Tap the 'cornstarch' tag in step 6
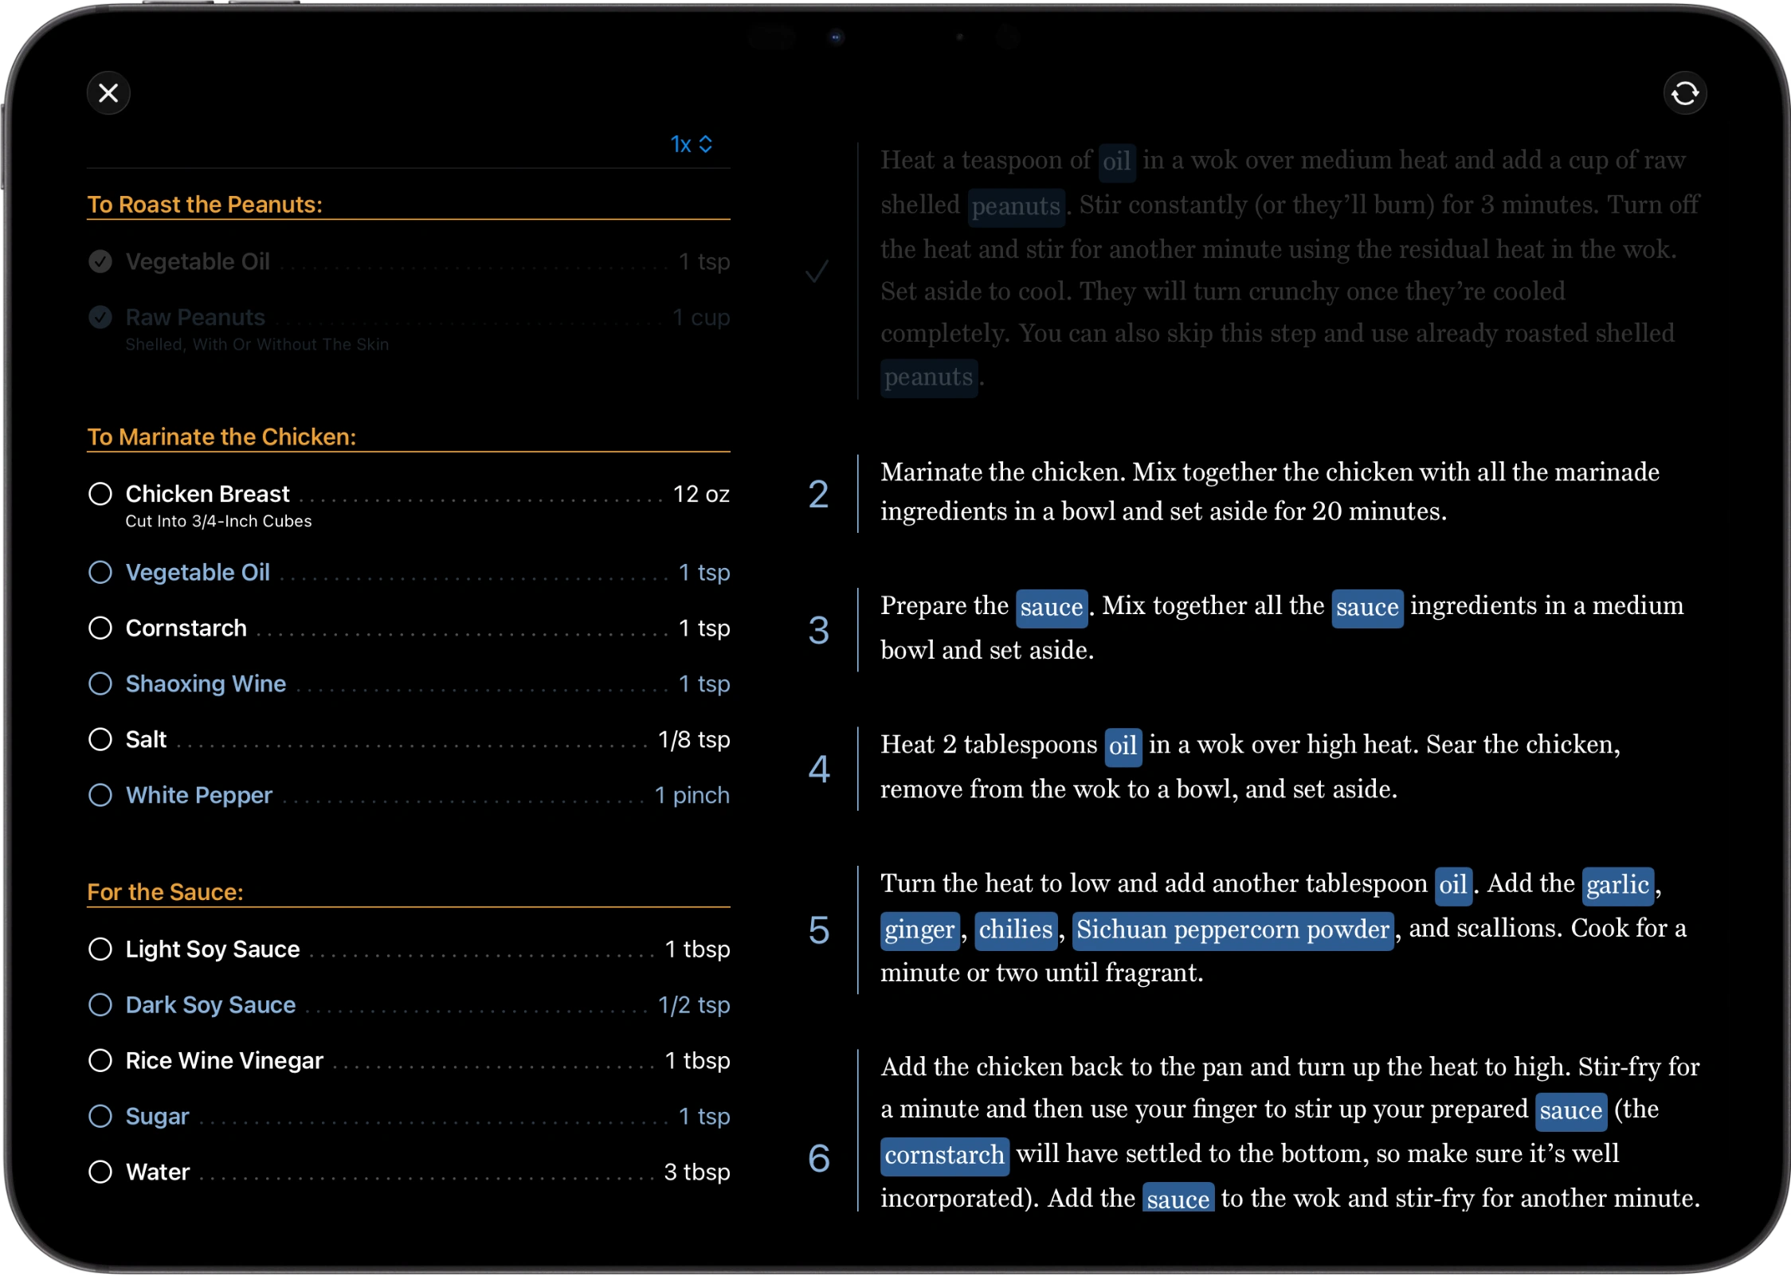1791x1276 pixels. [945, 1156]
